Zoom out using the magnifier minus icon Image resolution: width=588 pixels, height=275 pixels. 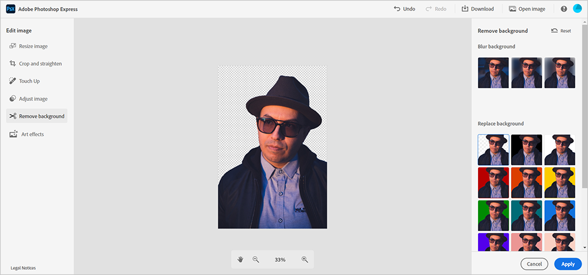pos(256,259)
